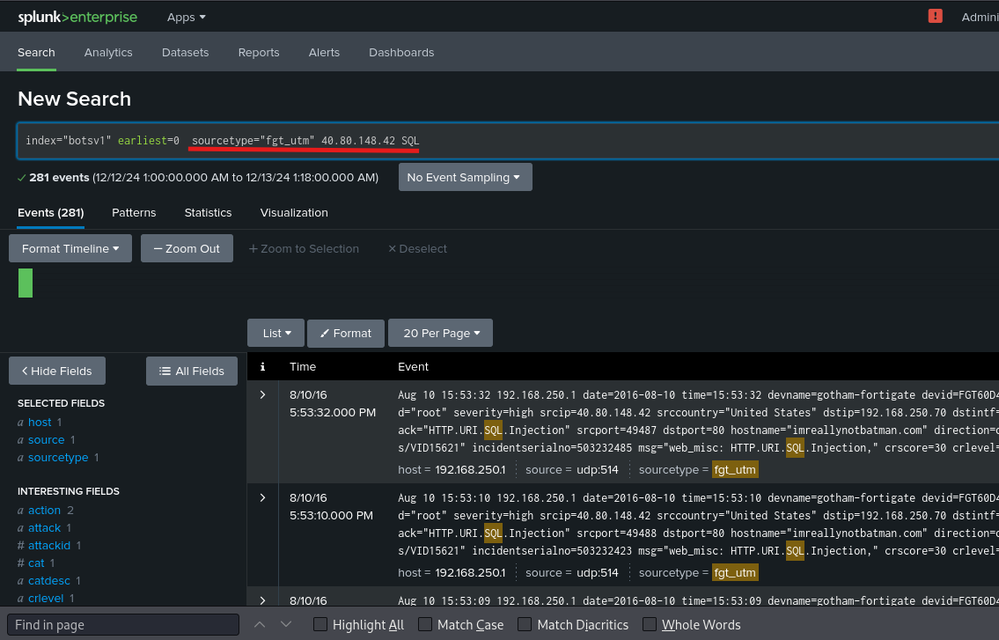
Task: Open the attack interesting field
Action: coord(44,528)
